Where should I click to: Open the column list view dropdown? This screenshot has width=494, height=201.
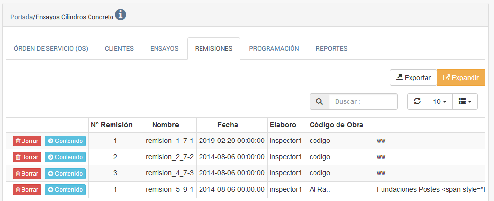click(x=465, y=101)
